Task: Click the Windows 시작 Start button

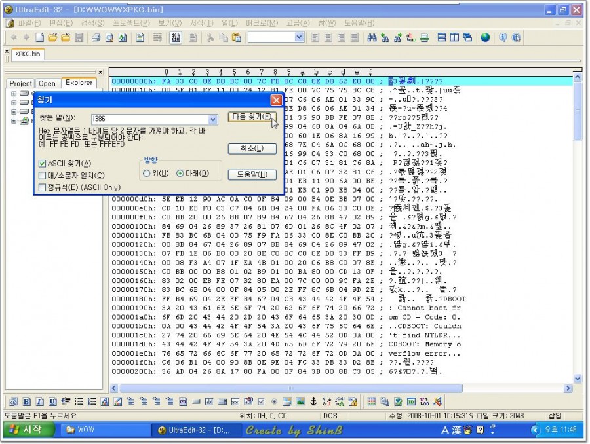Action: point(29,430)
